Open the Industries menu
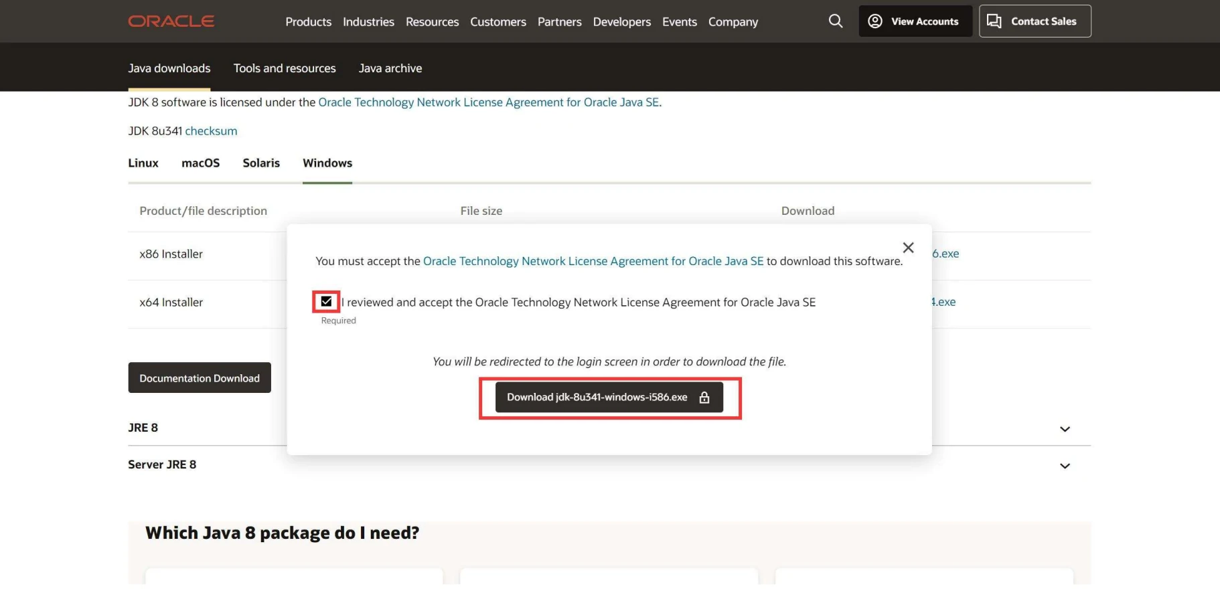This screenshot has width=1220, height=589. (368, 22)
